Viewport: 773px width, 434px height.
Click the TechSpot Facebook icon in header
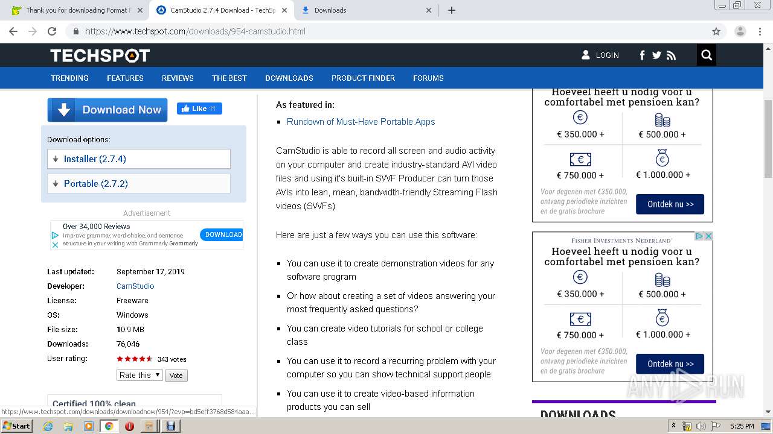[x=642, y=55]
